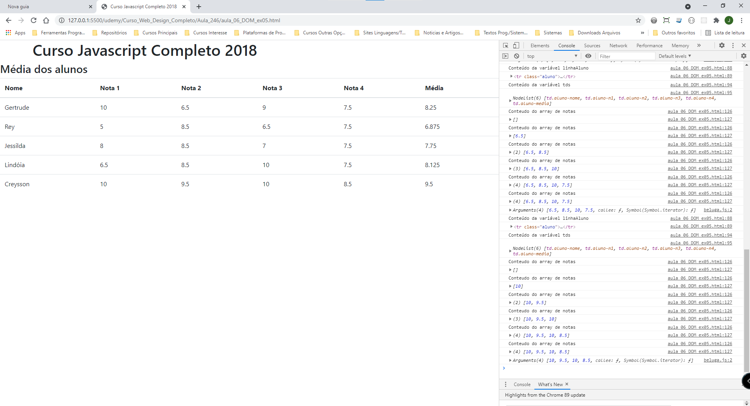Image resolution: width=750 pixels, height=406 pixels.
Task: Open the Default levels dropdown
Action: [x=675, y=56]
